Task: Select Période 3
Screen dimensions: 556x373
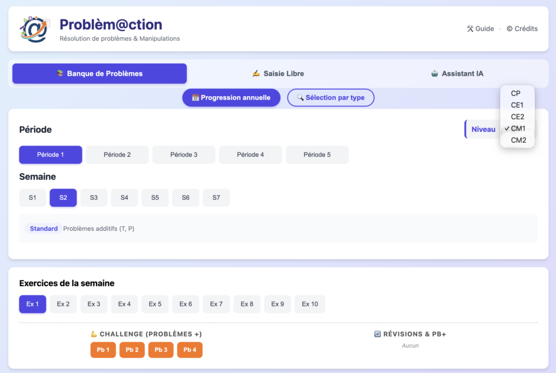Action: tap(184, 155)
